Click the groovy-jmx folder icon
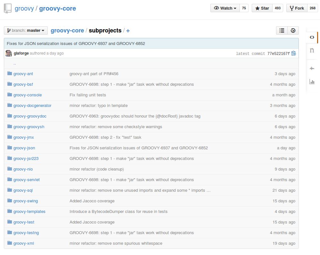This screenshot has height=255, width=320. click(10, 137)
